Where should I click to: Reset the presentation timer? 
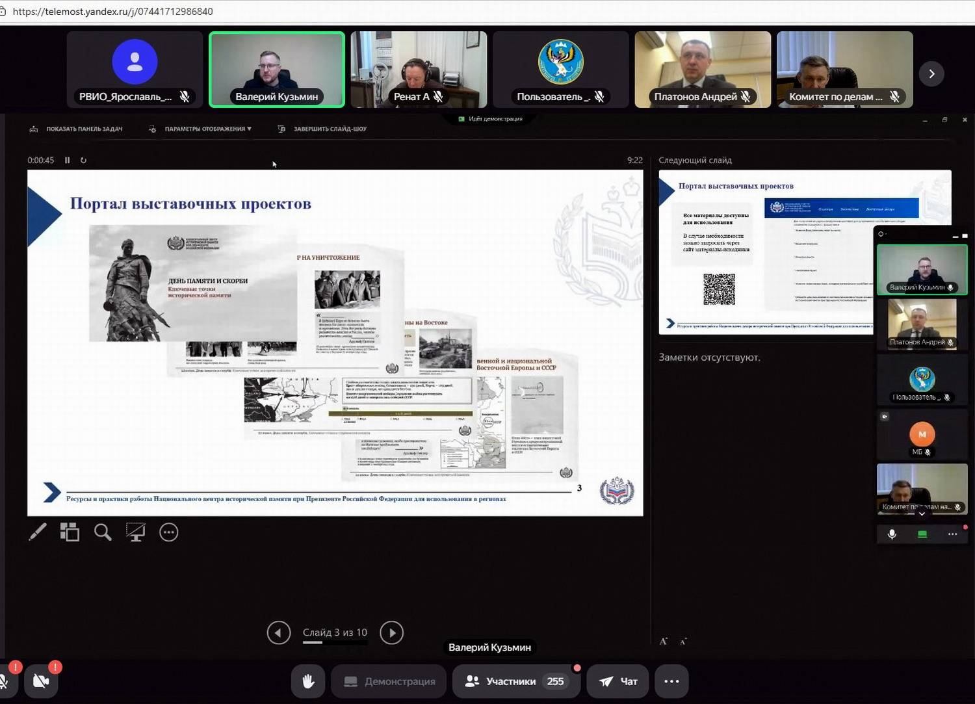coord(83,160)
